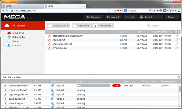Click the My account button
Screen dimensions: 182x109
pos(113,17)
